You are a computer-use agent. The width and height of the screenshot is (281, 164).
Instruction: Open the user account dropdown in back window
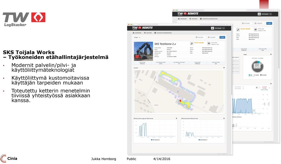267,14
